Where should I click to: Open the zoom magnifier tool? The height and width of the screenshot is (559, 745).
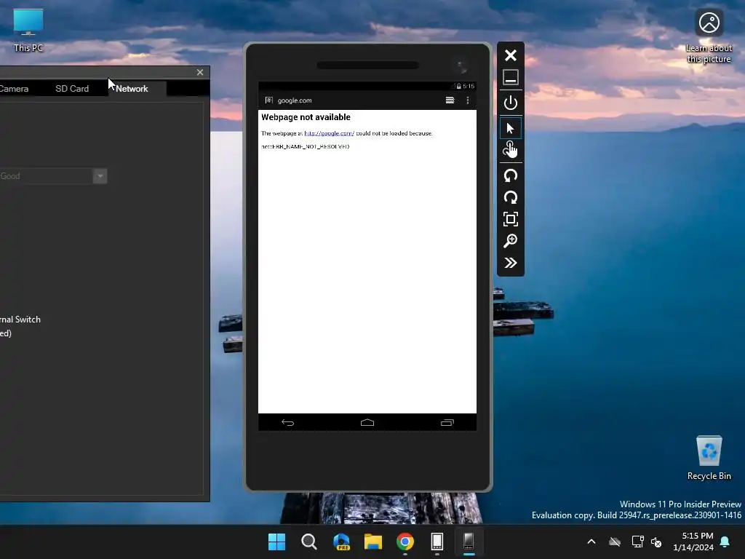(510, 241)
